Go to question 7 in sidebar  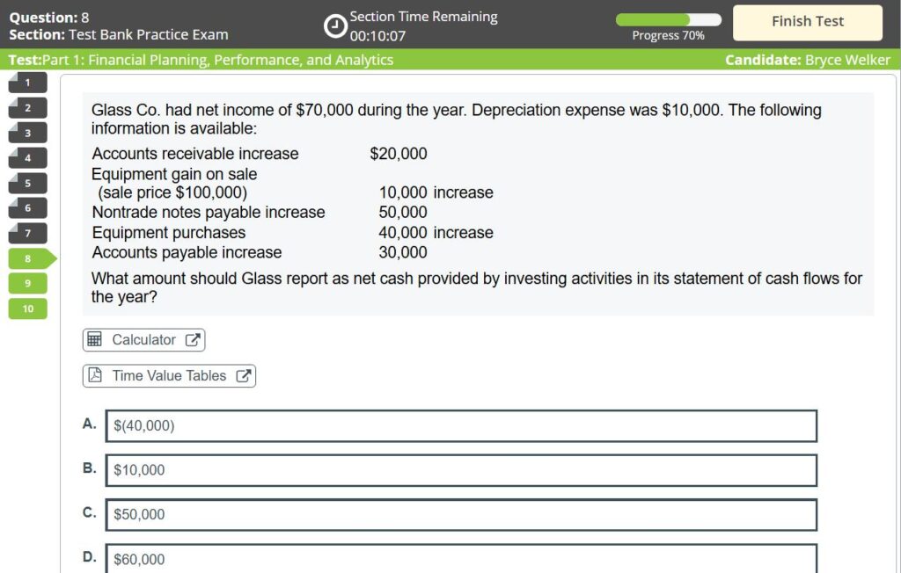(27, 233)
